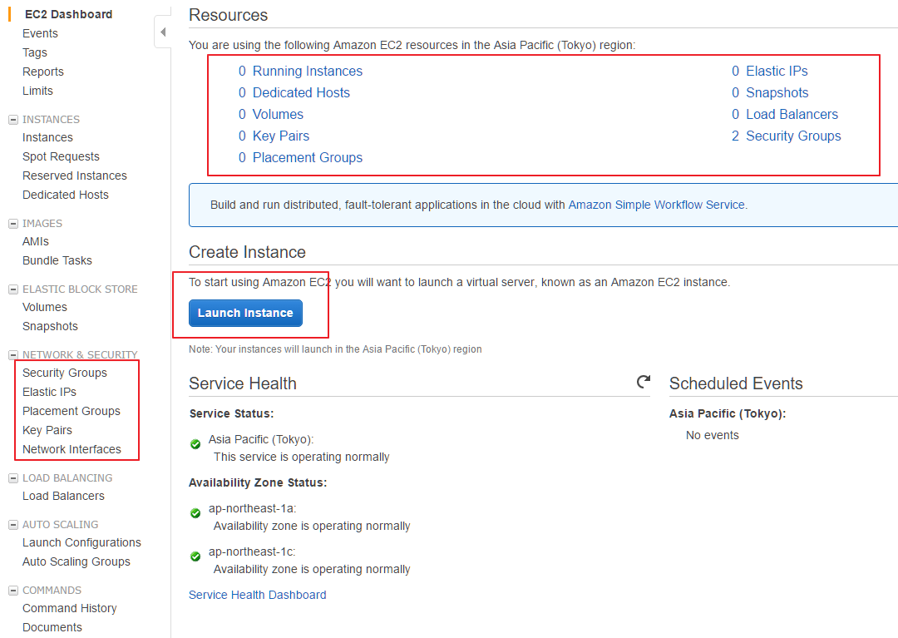Open Key Pairs resource link

pos(281,136)
